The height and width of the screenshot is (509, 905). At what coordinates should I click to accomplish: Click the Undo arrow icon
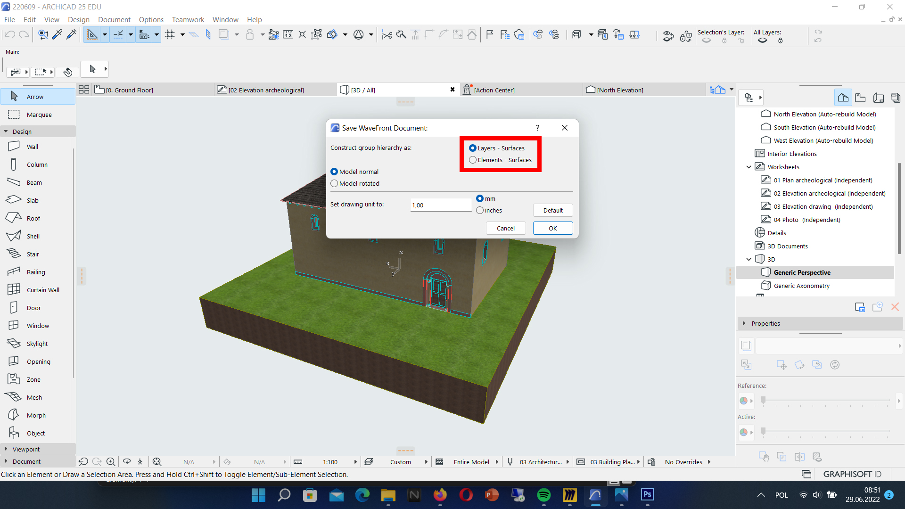pyautogui.click(x=10, y=34)
